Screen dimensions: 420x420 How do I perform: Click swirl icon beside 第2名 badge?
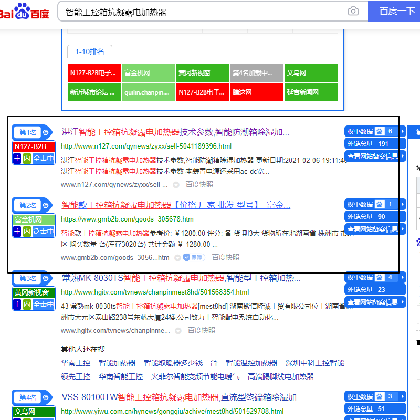click(46, 205)
